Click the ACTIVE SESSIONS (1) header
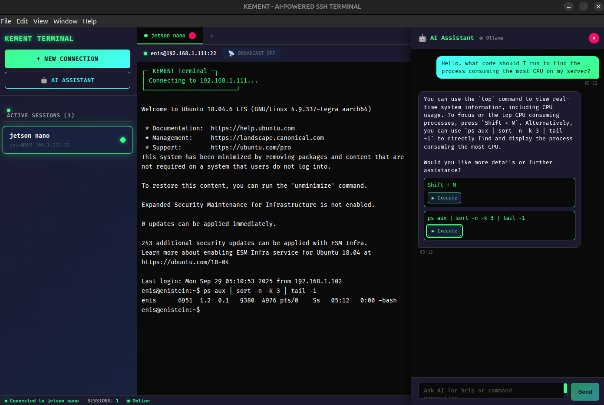 click(40, 116)
